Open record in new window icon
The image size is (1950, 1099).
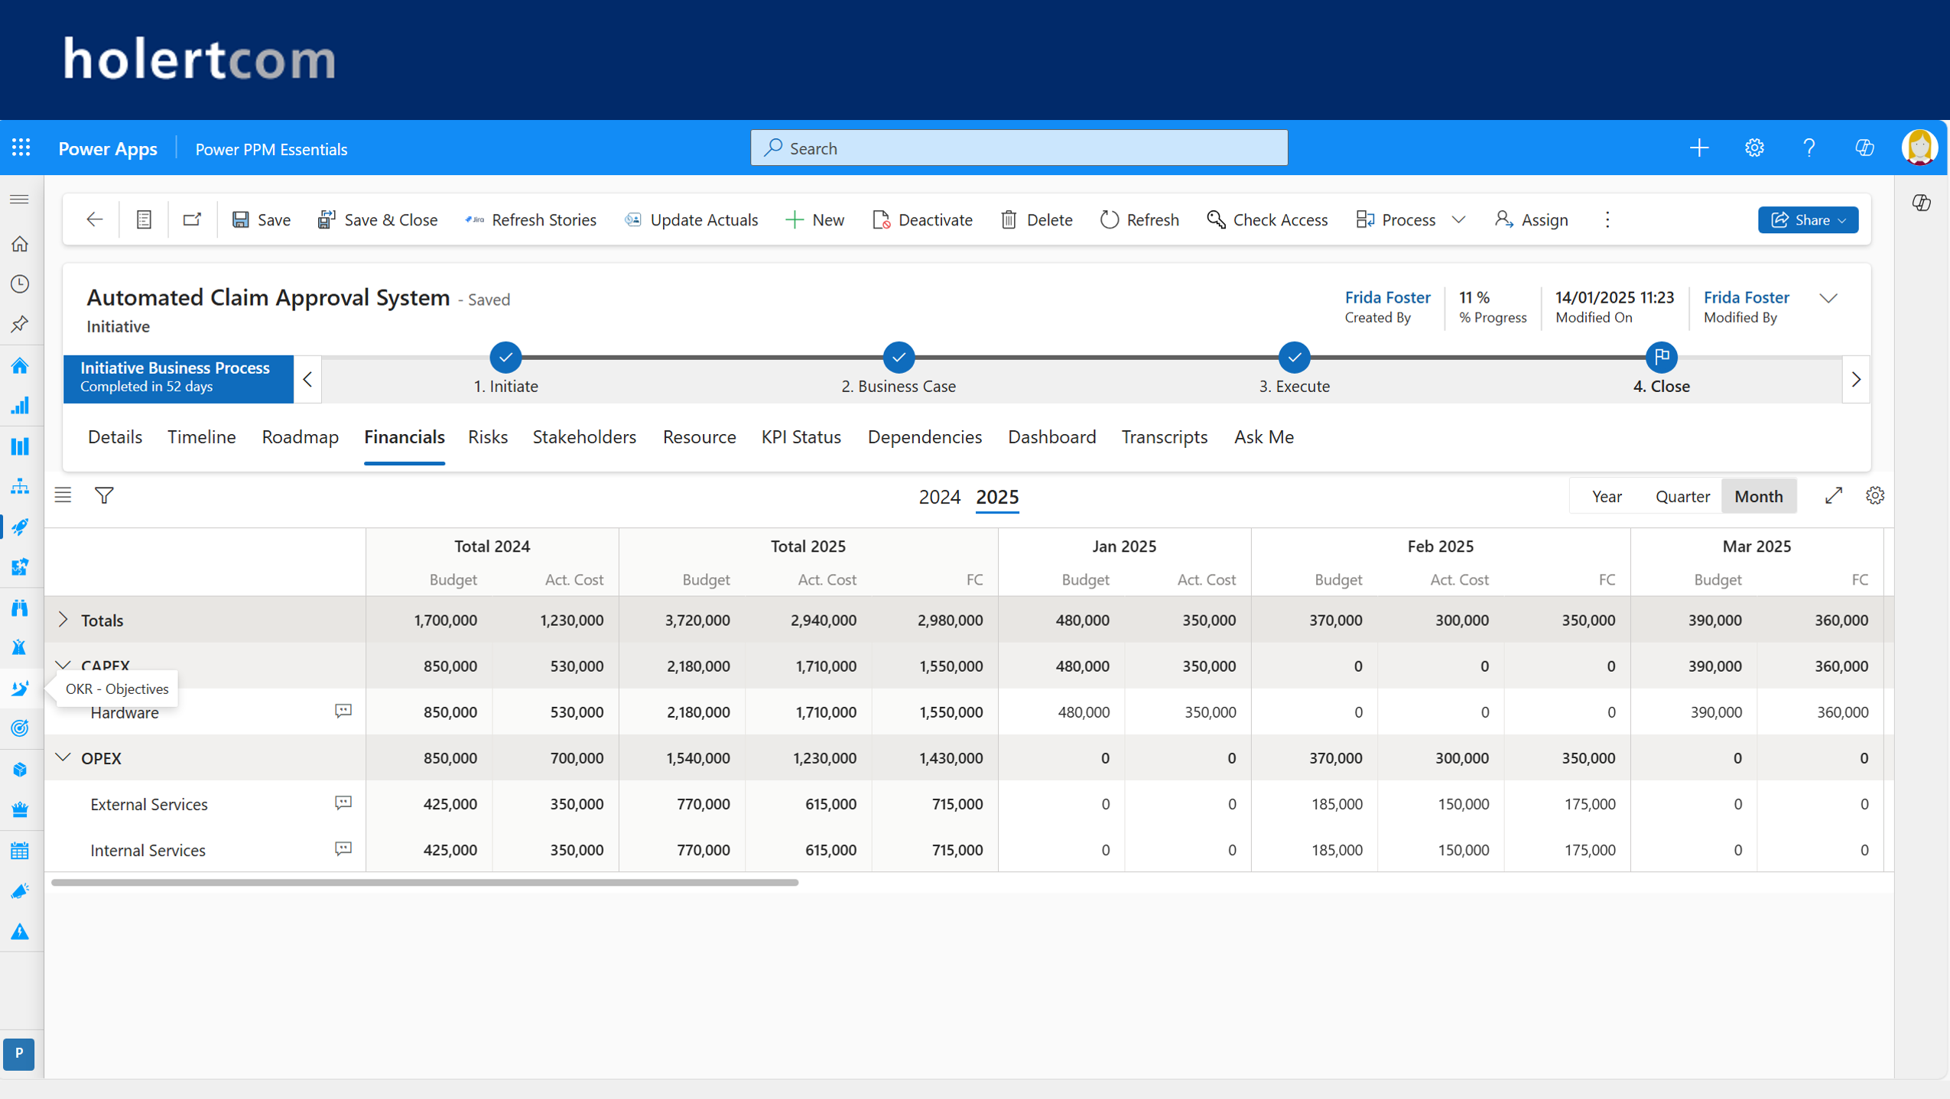[x=192, y=220]
